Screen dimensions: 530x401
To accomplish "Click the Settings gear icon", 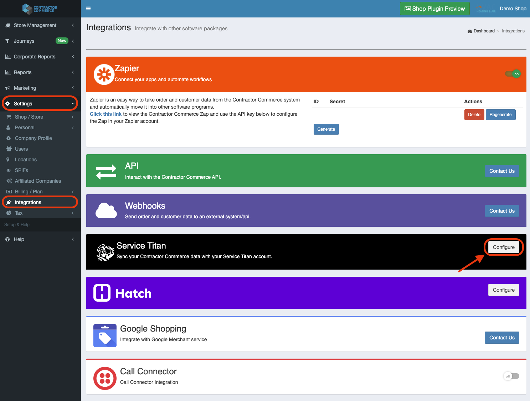I will 7,104.
